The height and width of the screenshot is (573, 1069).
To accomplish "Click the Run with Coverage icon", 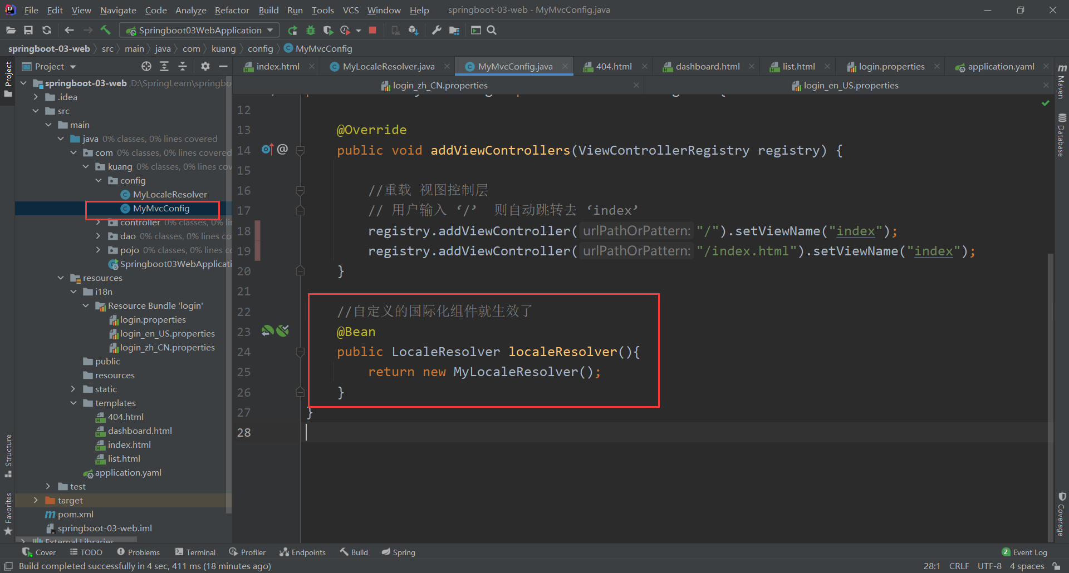I will [x=328, y=30].
